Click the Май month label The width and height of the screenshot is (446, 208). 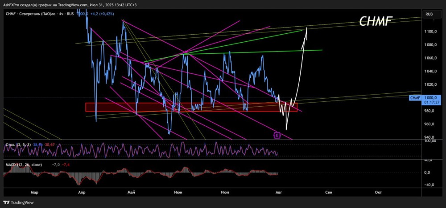pyautogui.click(x=131, y=192)
